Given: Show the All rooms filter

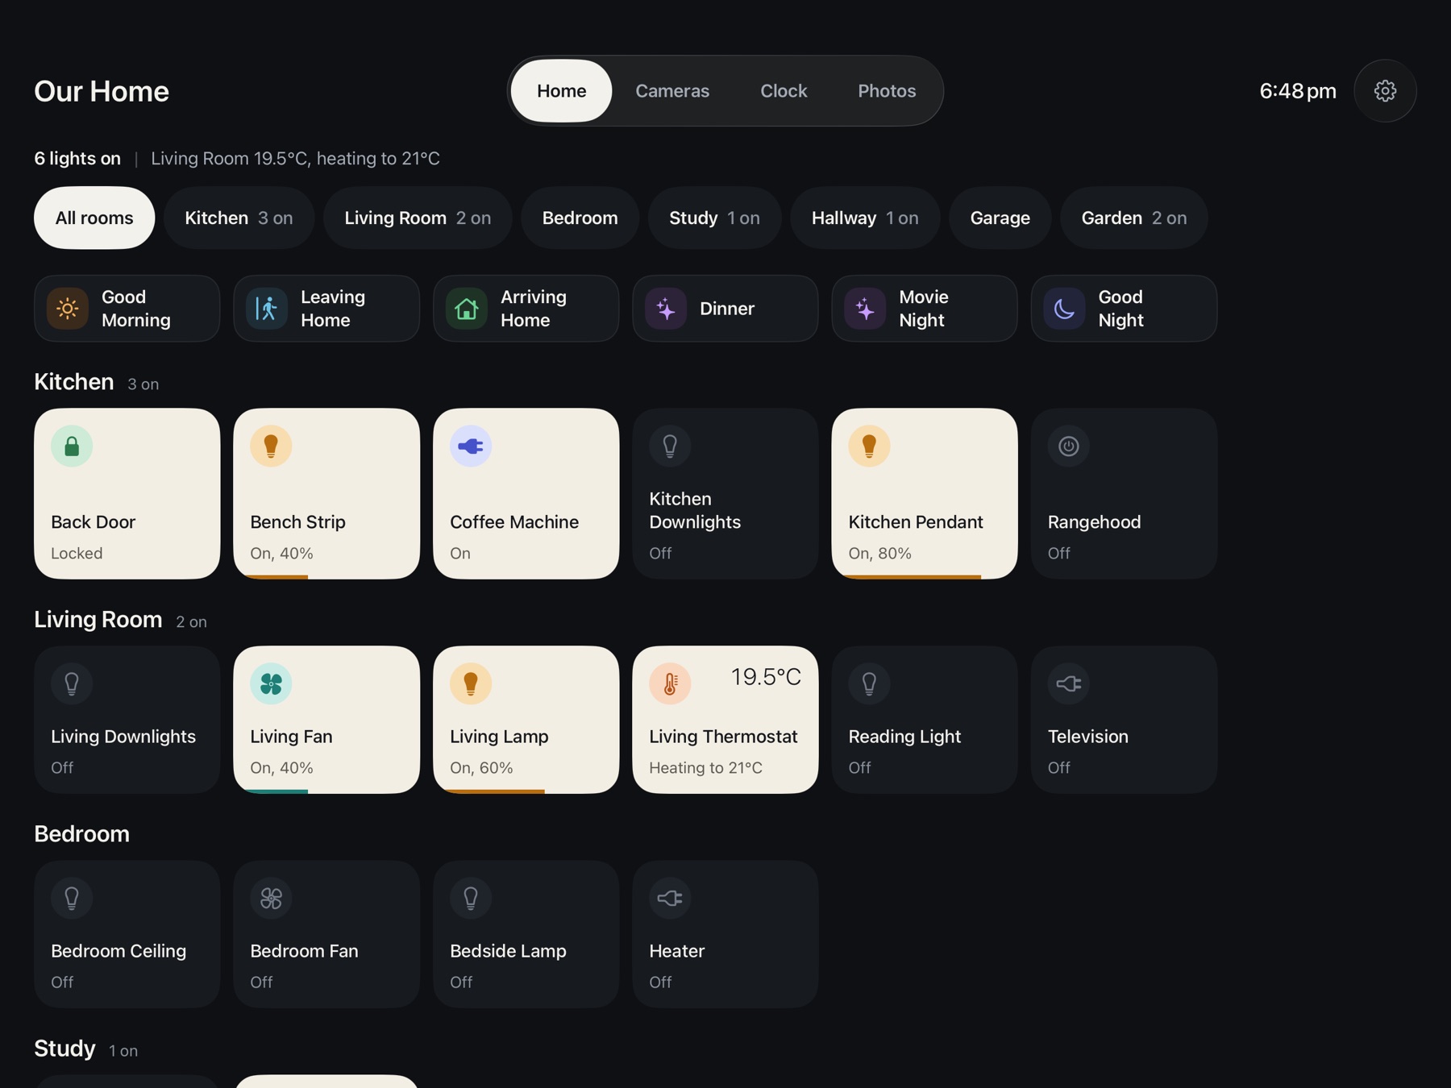Looking at the screenshot, I should pyautogui.click(x=94, y=218).
